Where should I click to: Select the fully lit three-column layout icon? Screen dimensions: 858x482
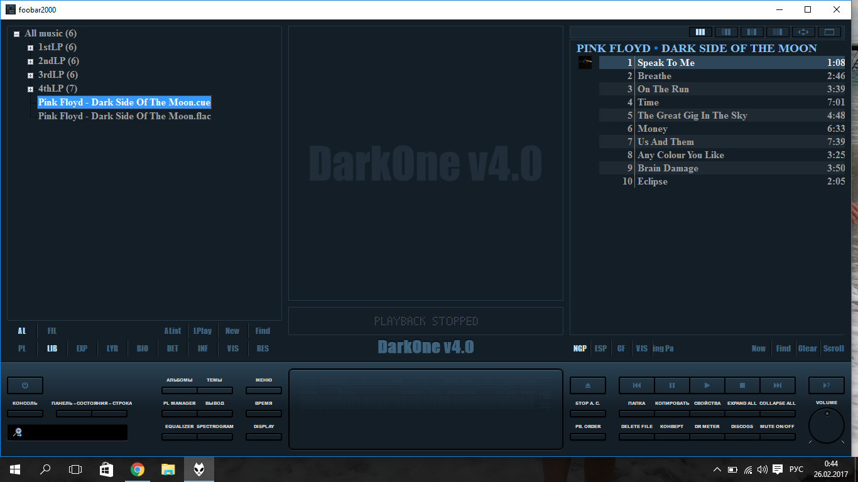click(x=700, y=32)
